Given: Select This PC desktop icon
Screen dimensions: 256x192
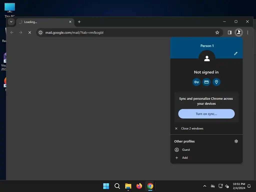Looking at the screenshot, I should pos(10,10).
